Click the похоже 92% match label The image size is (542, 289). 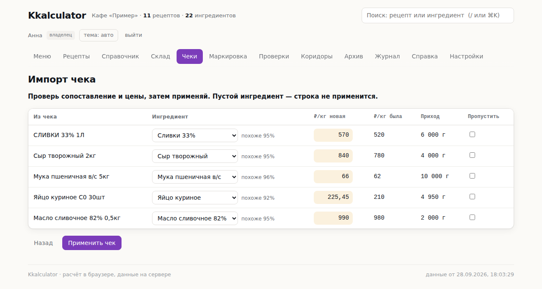(x=258, y=198)
